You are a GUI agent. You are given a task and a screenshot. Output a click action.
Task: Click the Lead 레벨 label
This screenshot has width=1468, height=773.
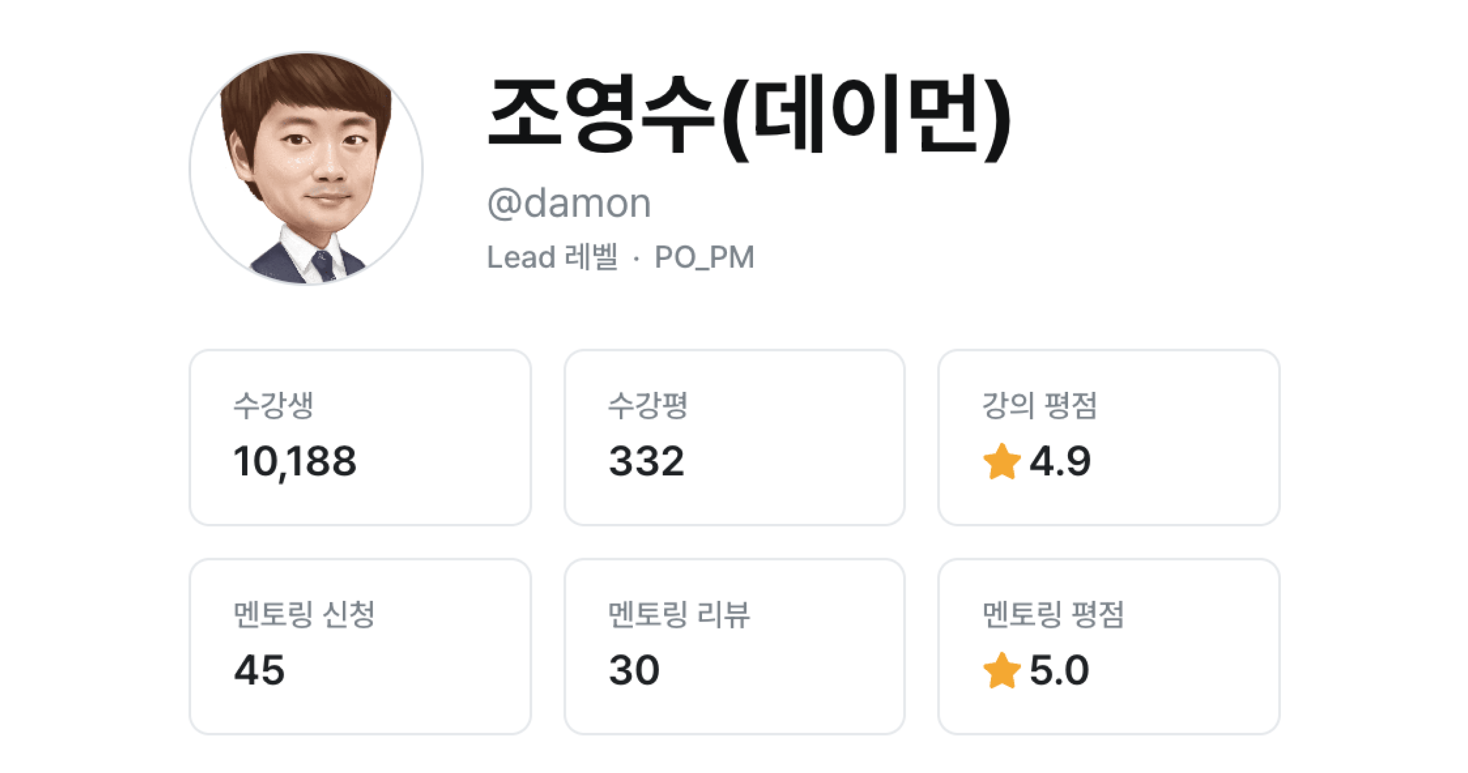click(x=552, y=257)
